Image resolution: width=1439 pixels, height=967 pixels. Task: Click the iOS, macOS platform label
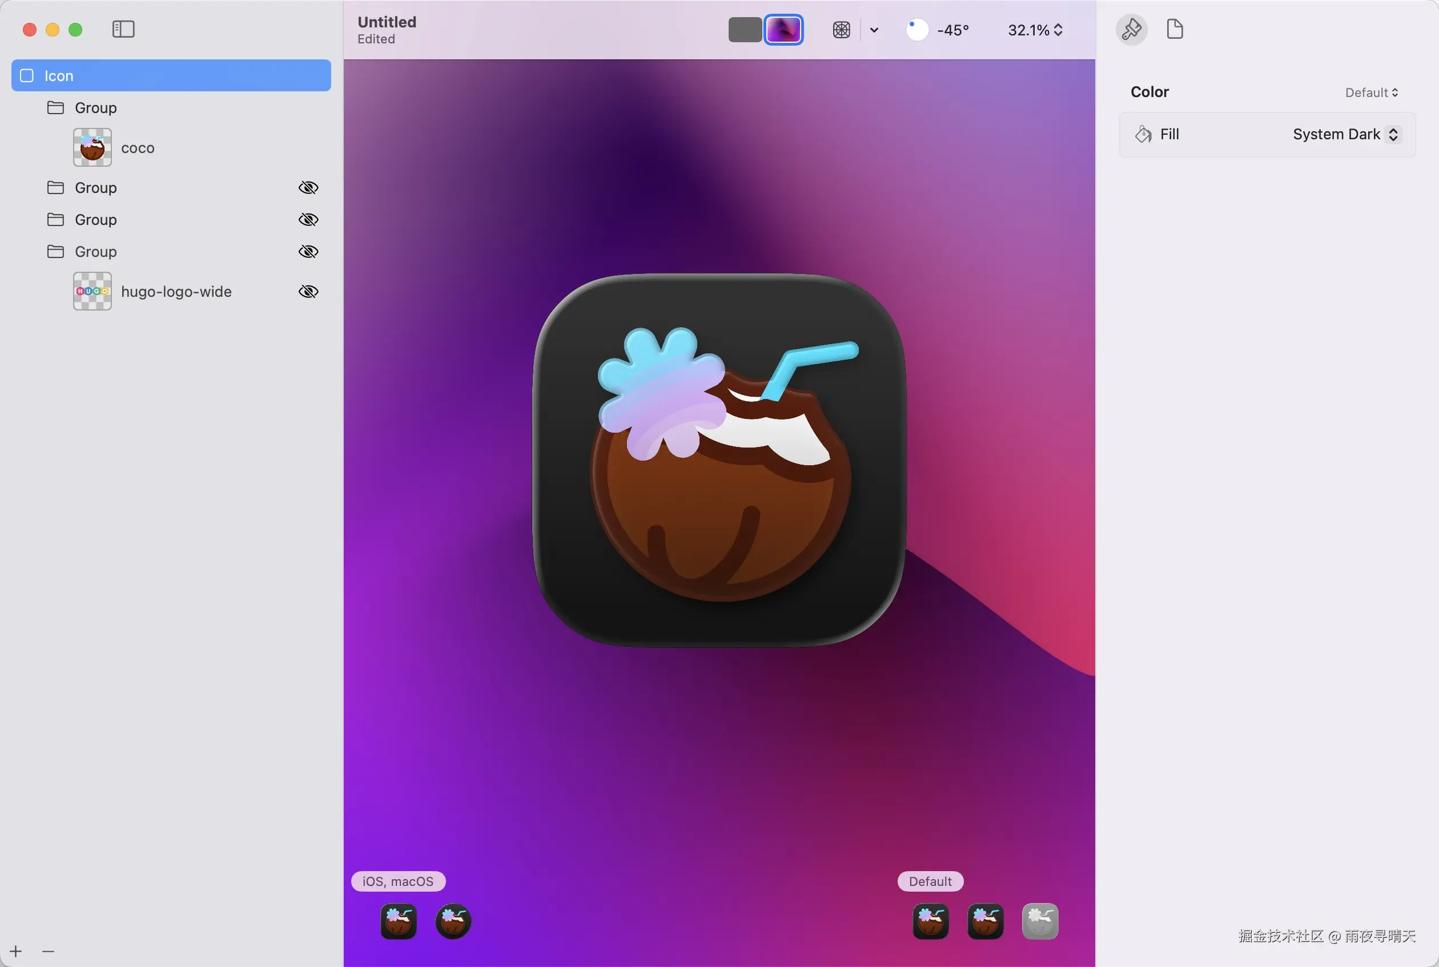398,881
